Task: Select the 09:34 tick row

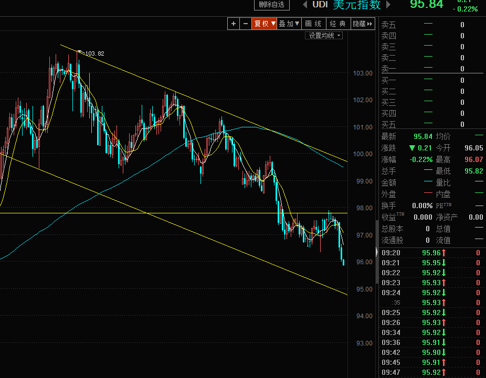Action: (x=431, y=332)
